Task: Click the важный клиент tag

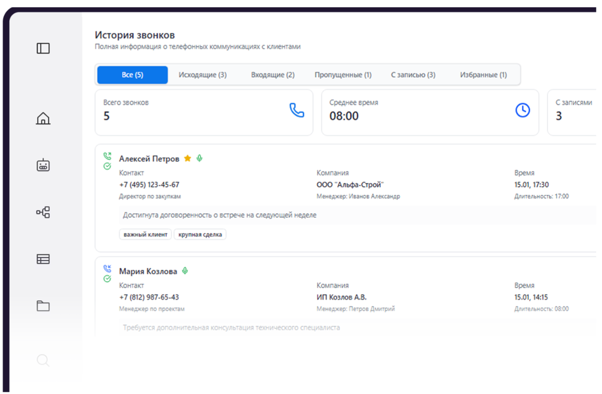Action: click(x=145, y=234)
